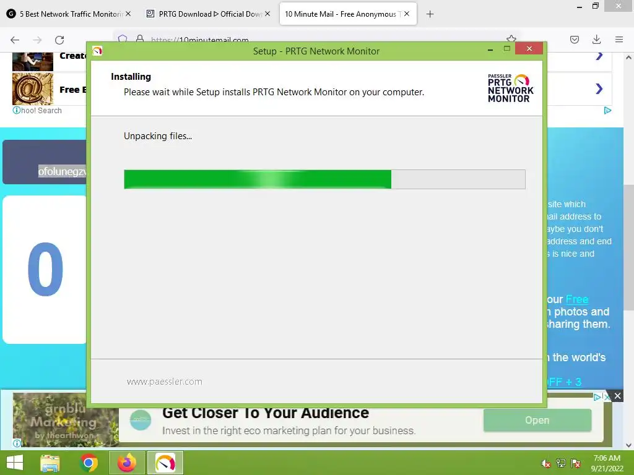Image resolution: width=634 pixels, height=475 pixels.
Task: Click the grnblu Marketing ad image
Action: coord(66,420)
